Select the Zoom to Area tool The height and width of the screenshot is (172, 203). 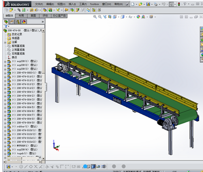pyautogui.click(x=100, y=17)
